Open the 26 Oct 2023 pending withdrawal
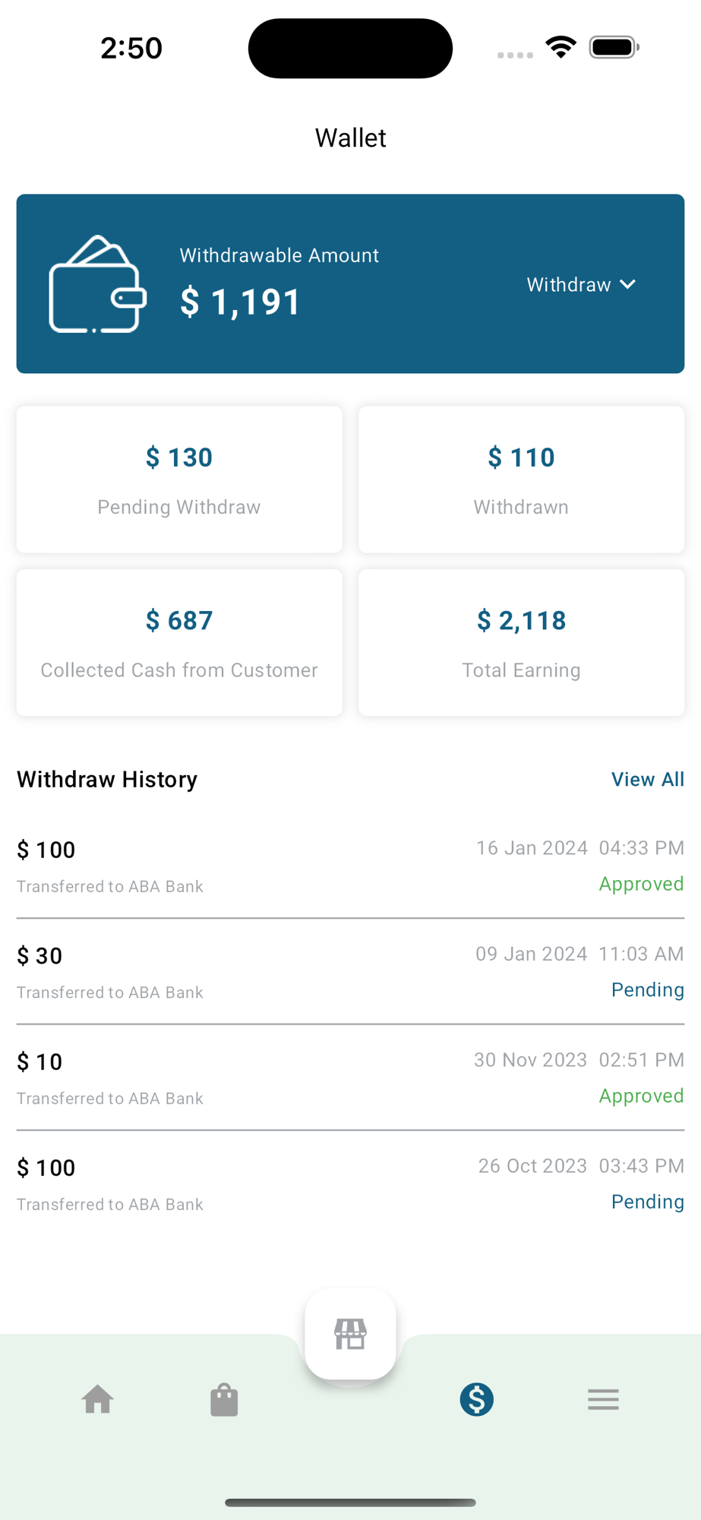The height and width of the screenshot is (1520, 701). [x=350, y=1184]
